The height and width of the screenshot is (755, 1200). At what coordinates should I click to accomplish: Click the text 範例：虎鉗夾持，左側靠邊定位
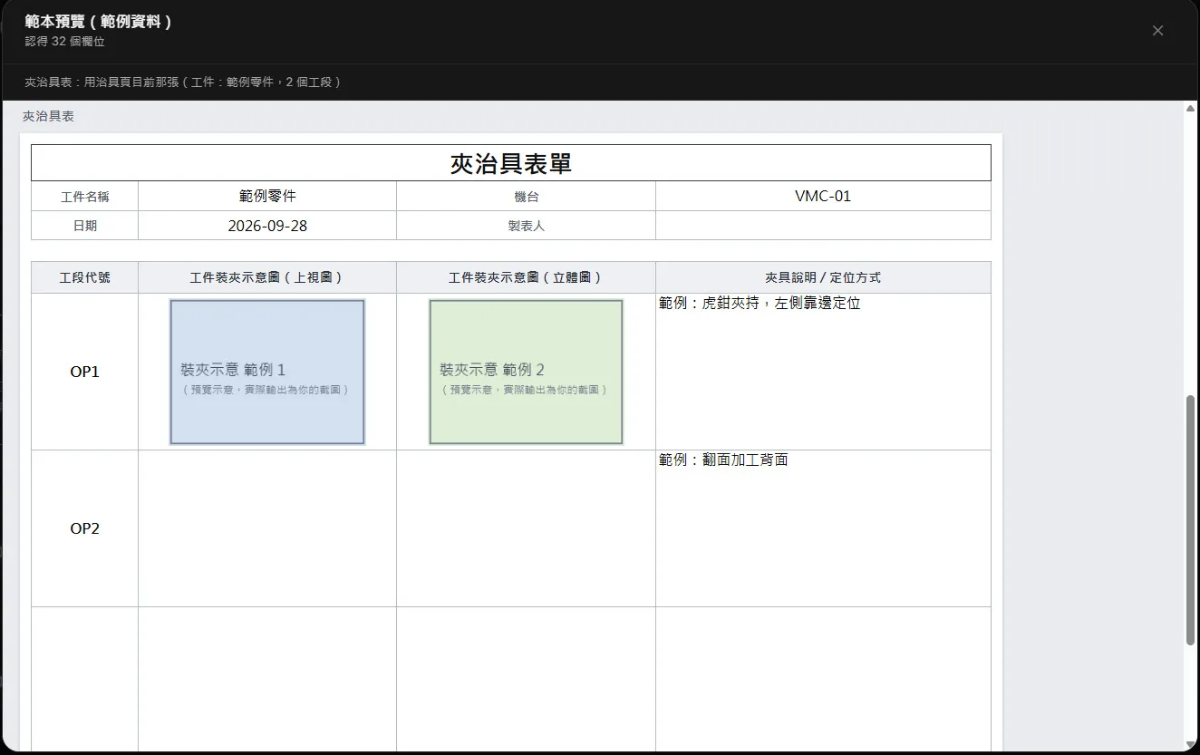pyautogui.click(x=760, y=304)
